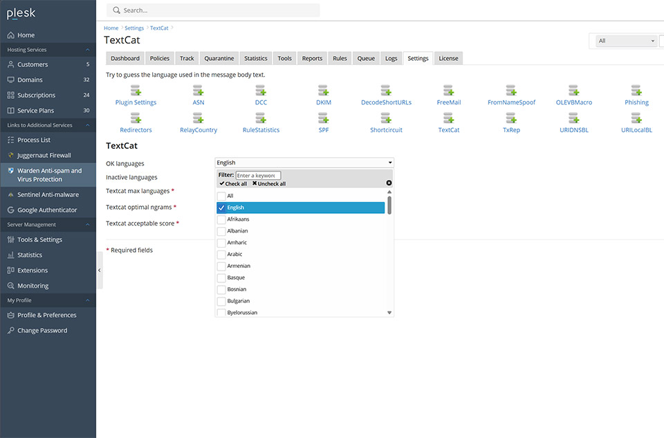
Task: Click the search magnifier icon
Action: 116,10
